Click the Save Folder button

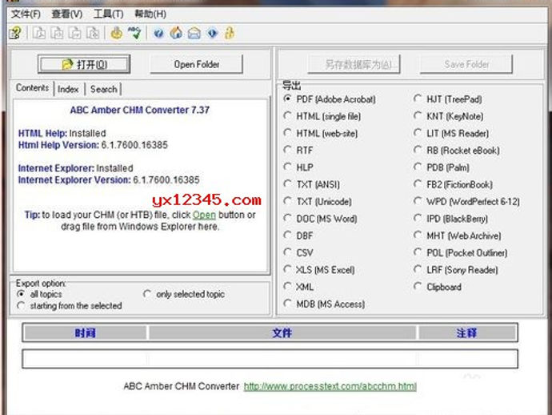[466, 64]
